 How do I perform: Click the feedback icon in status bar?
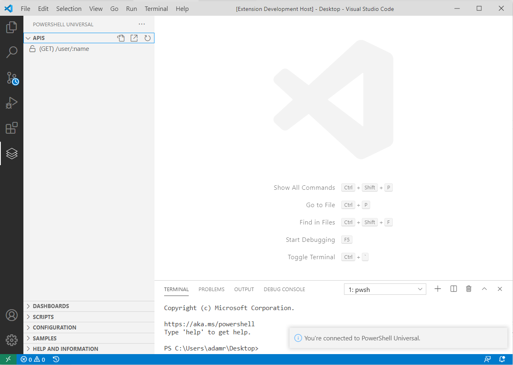(488, 359)
